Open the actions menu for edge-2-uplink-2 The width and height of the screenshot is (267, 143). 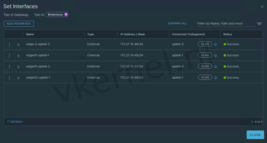tap(10, 44)
